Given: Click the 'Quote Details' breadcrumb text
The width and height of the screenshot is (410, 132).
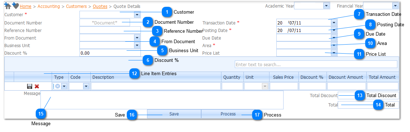Looking at the screenshot, I should pyautogui.click(x=127, y=6).
